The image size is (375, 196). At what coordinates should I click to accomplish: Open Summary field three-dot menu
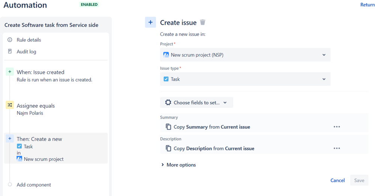[337, 127]
